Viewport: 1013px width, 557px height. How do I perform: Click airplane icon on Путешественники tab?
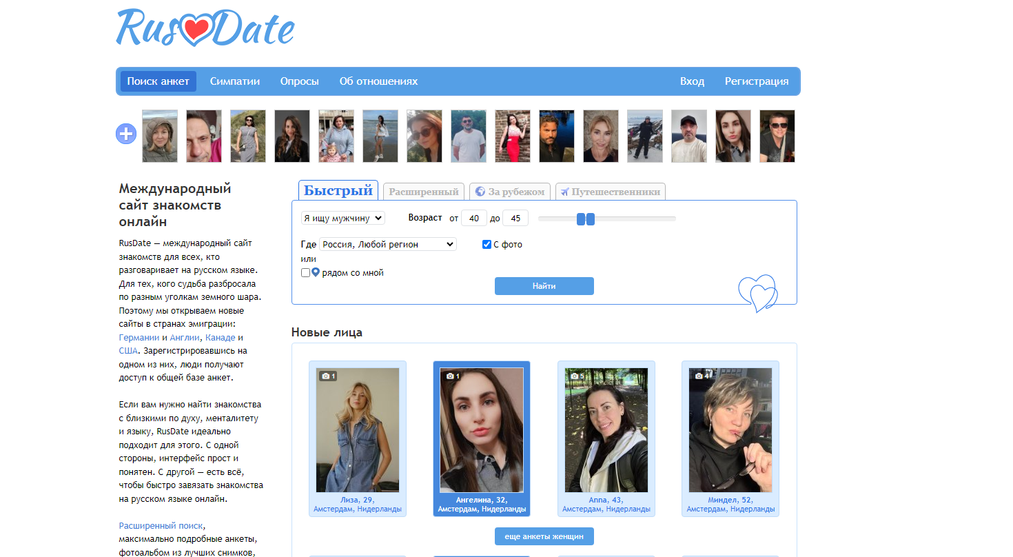tap(564, 192)
